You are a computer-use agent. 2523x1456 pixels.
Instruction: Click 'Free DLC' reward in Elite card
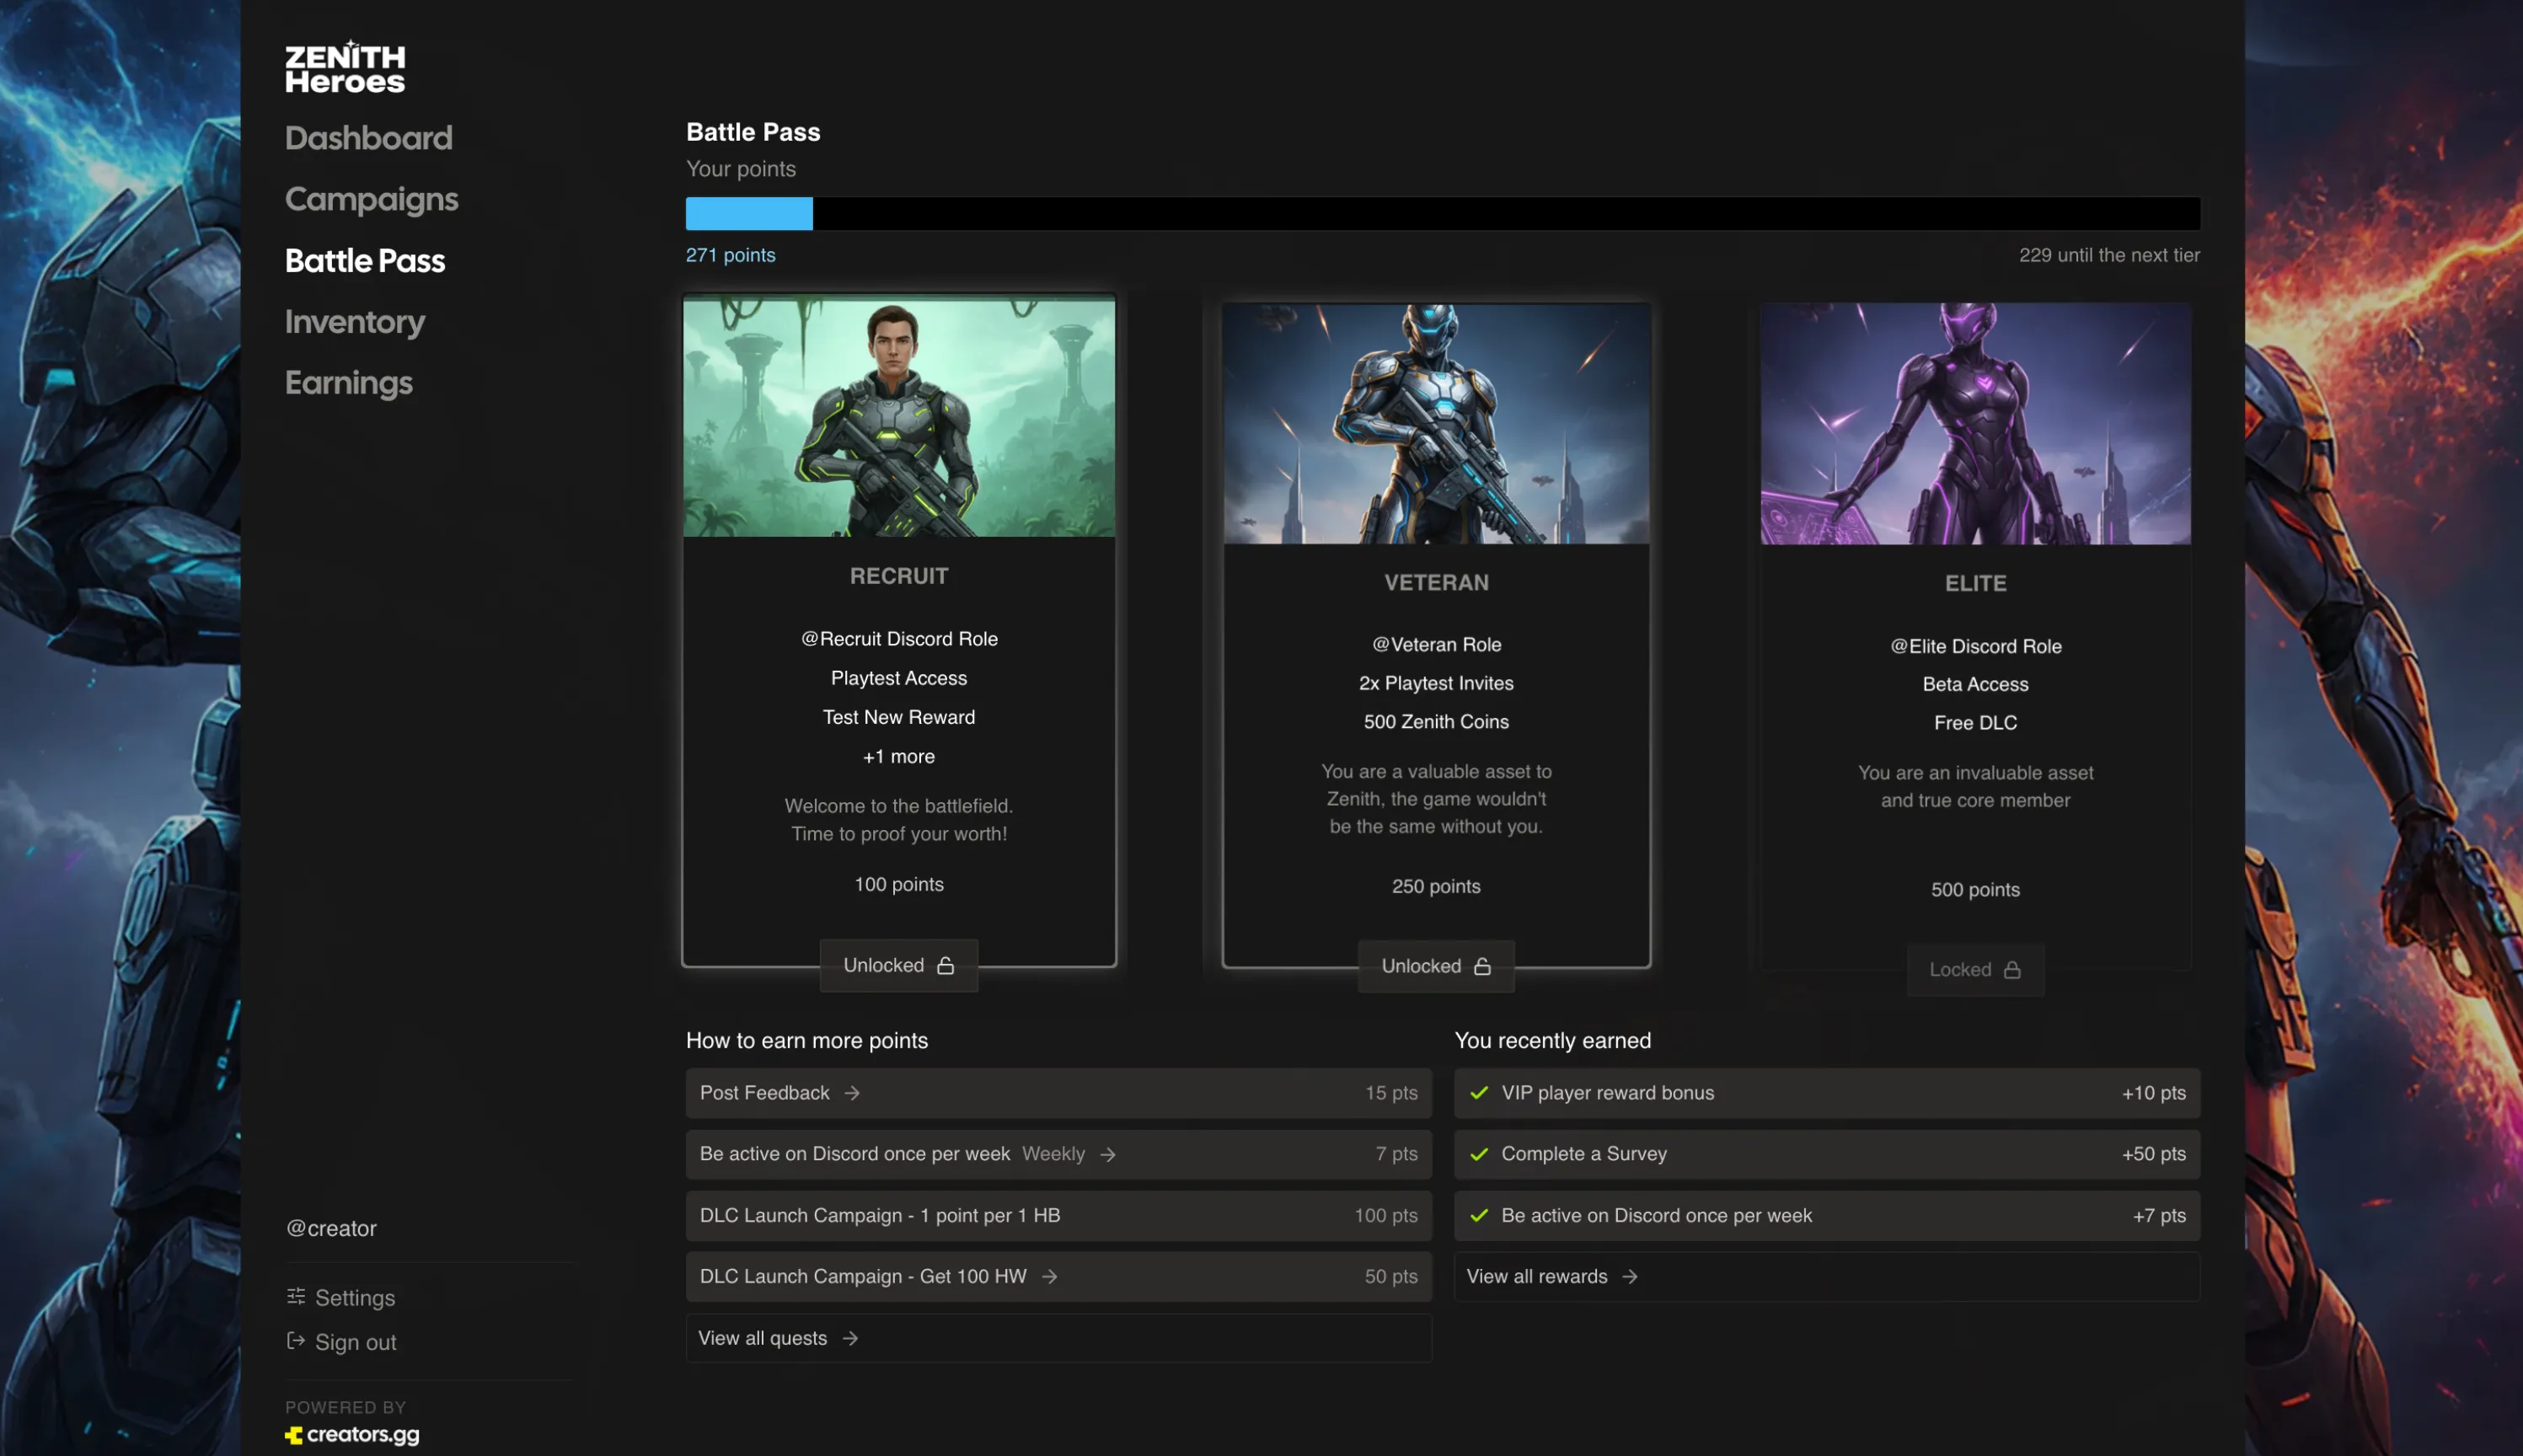click(x=1975, y=723)
